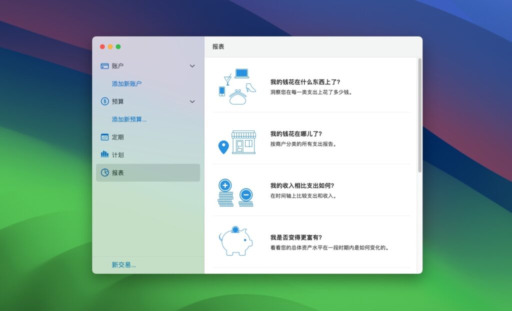
Task: Collapse the 账户 section chevron
Action: (x=192, y=65)
